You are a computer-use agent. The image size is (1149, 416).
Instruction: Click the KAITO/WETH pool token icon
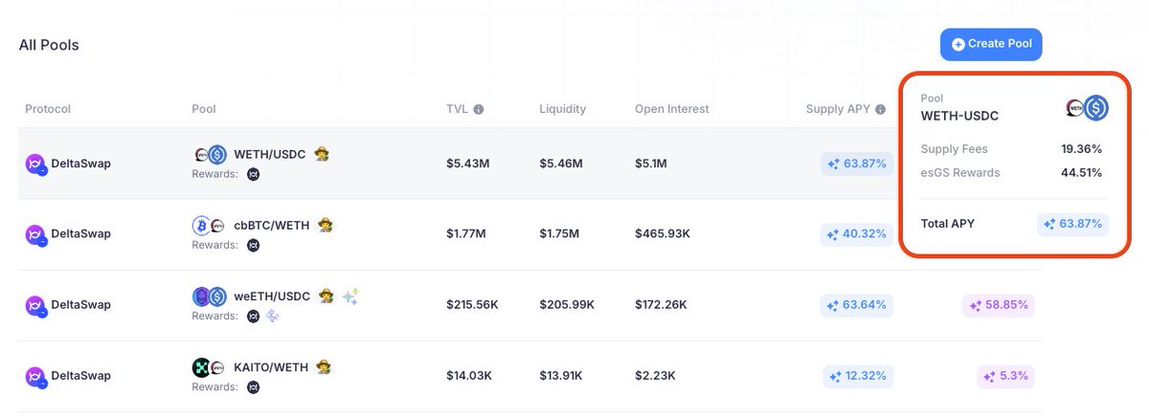click(x=210, y=367)
